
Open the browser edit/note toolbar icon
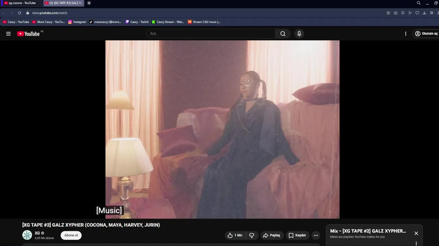coord(388,13)
